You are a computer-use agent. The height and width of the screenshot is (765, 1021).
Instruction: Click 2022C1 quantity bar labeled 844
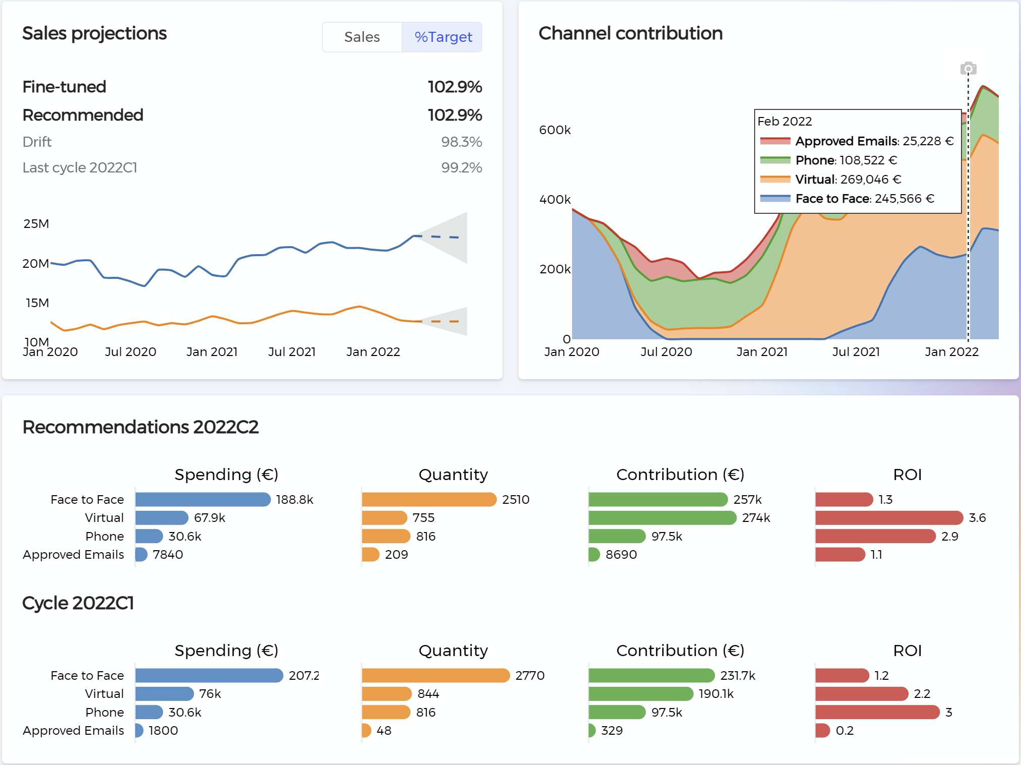point(387,694)
